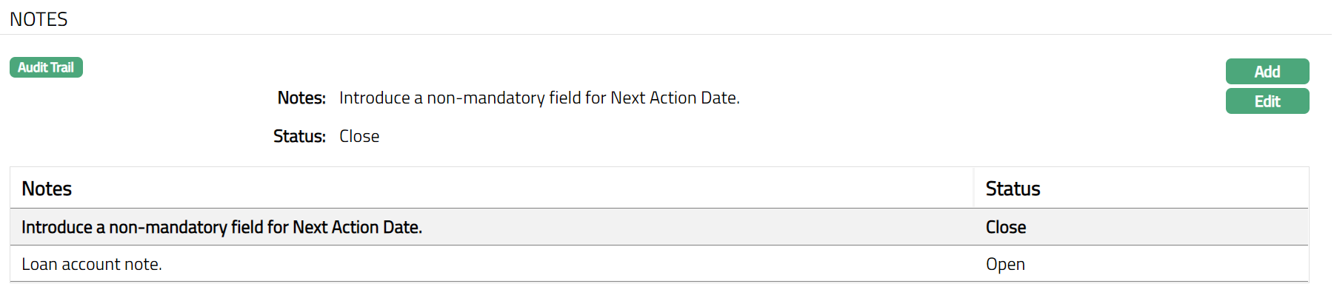Click the 'Close' status cell in table
The image size is (1334, 298).
coord(1005,227)
